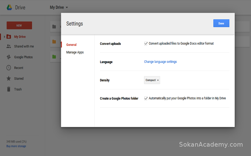Open Recent via the clock icon
This screenshot has height=156, width=251.
point(9,68)
